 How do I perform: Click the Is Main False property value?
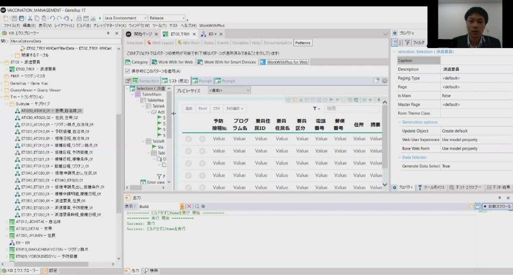[476, 95]
